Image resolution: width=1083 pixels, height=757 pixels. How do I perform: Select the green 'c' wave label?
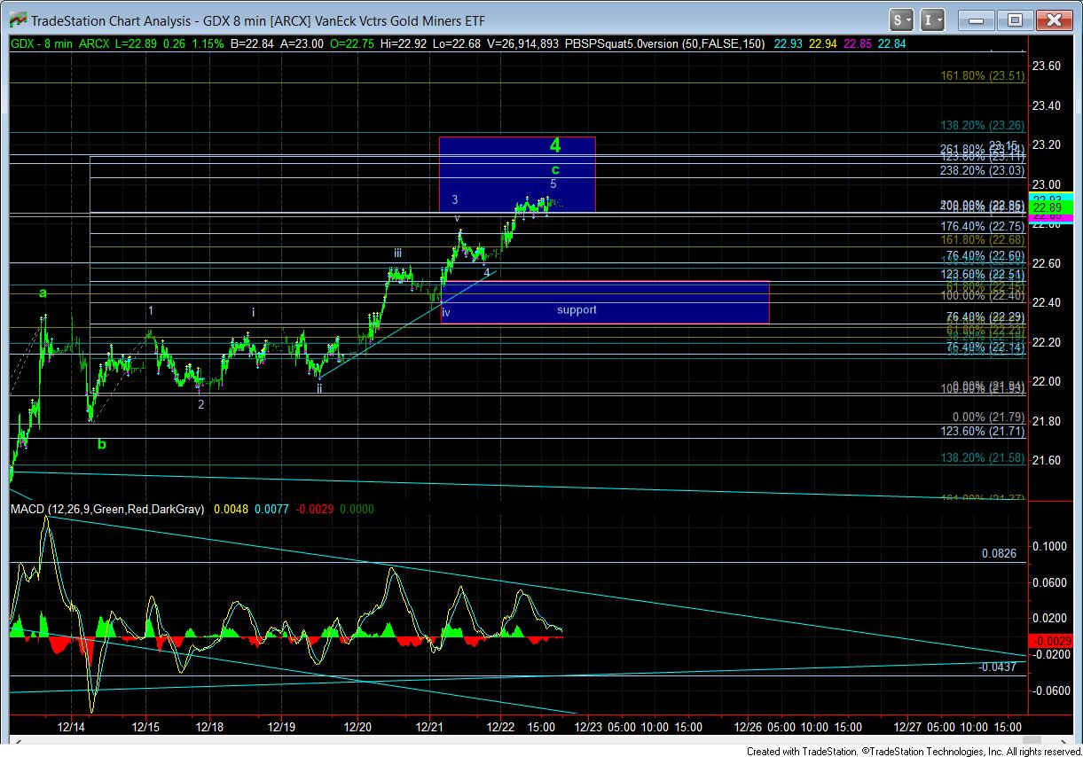coord(555,169)
